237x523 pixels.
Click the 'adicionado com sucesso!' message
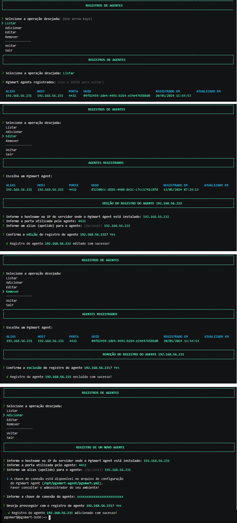coord(96,513)
